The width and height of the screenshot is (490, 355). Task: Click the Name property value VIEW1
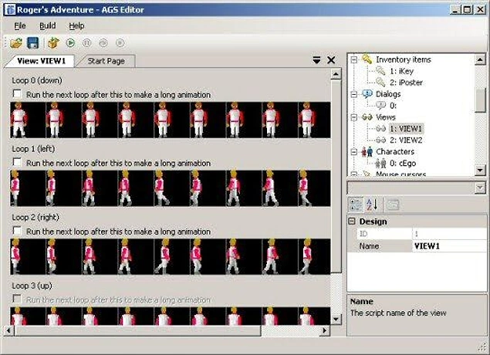449,246
